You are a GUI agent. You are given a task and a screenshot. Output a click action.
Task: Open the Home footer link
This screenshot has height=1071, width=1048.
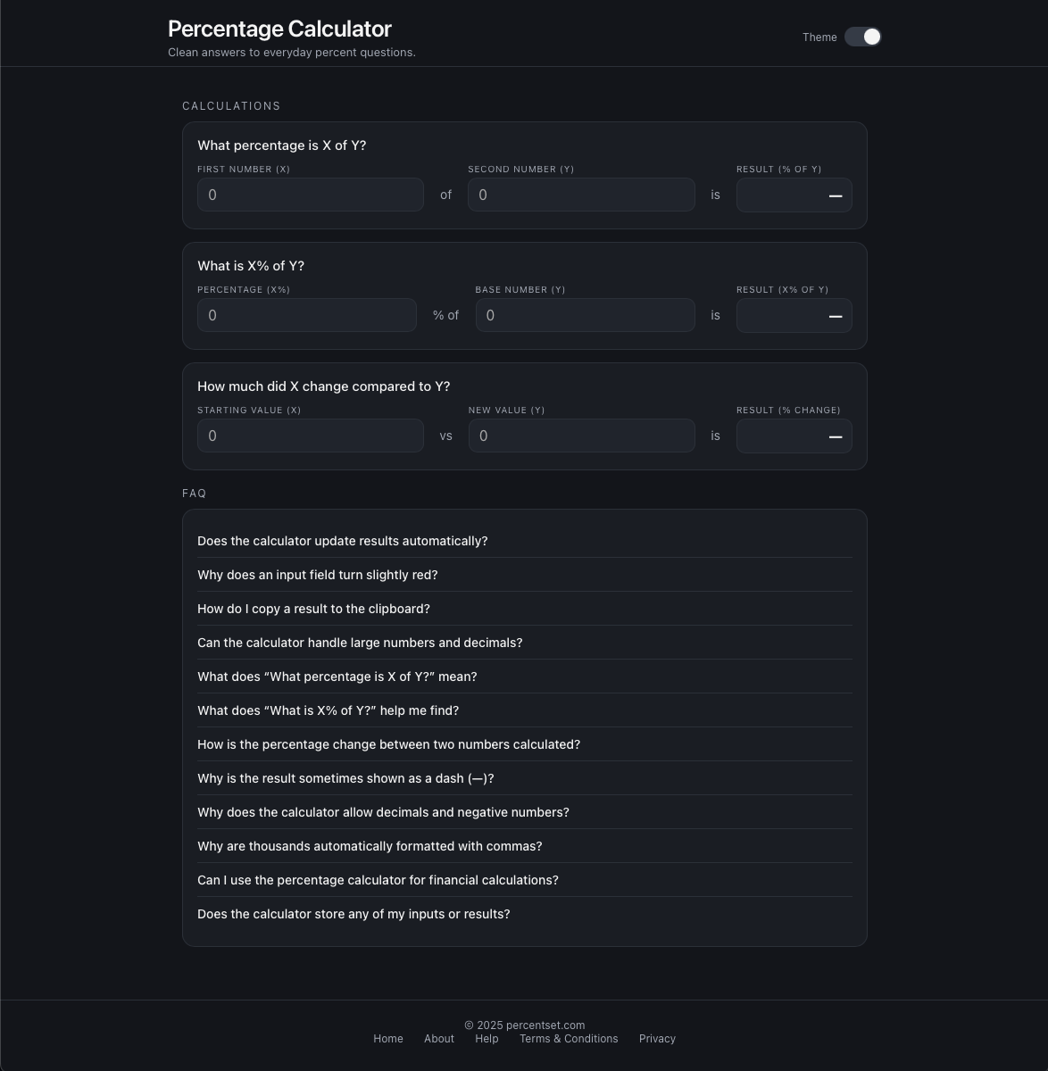tap(388, 1039)
